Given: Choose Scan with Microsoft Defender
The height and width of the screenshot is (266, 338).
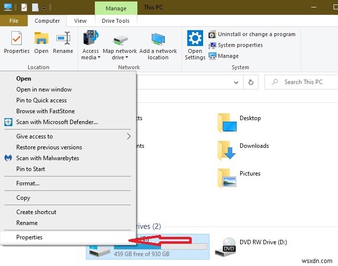Looking at the screenshot, I should pos(68,122).
